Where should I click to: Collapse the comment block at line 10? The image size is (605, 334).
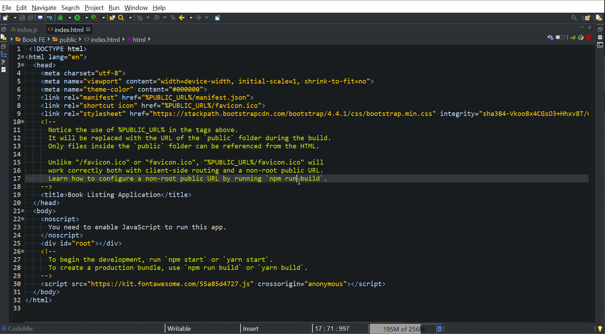point(23,122)
